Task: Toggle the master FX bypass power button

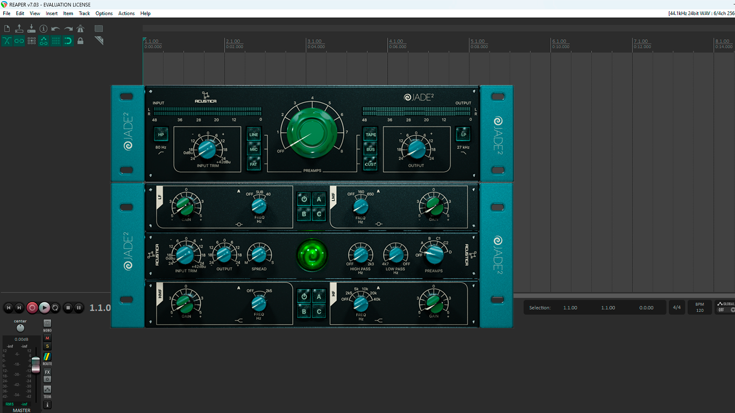Action: pyautogui.click(x=47, y=379)
